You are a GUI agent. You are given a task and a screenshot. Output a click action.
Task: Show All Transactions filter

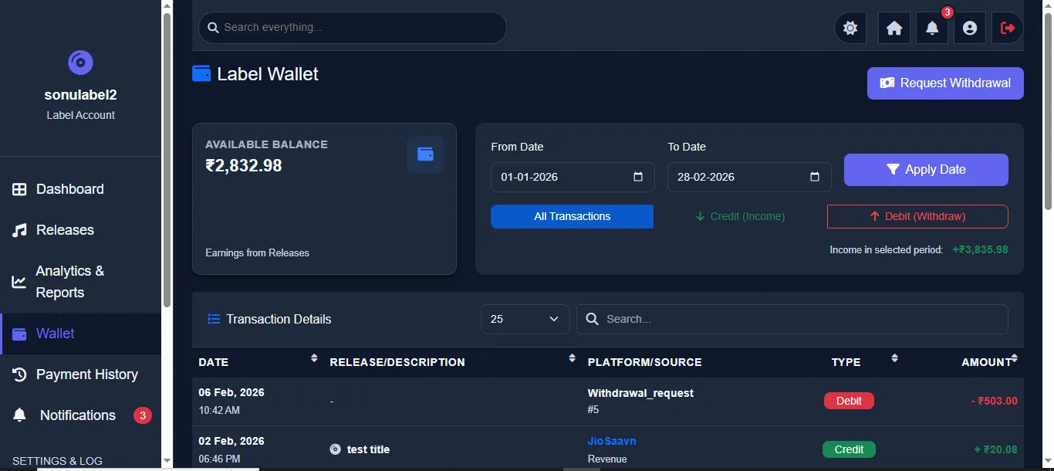coord(572,216)
